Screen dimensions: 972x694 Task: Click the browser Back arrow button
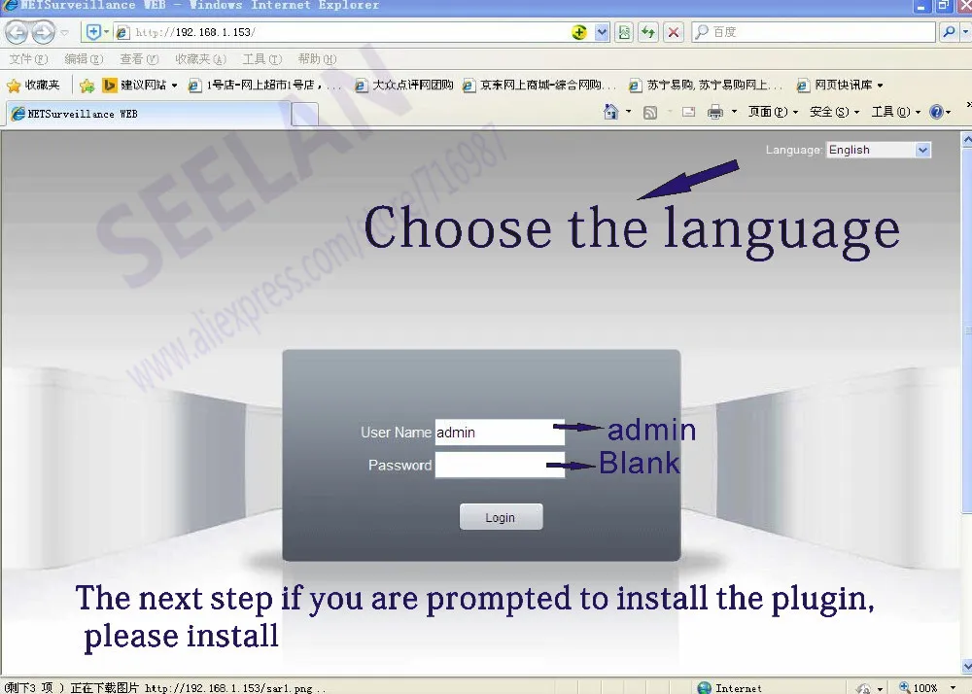click(x=17, y=32)
